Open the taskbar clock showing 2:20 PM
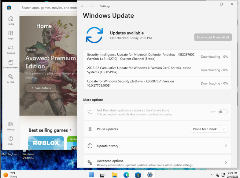The width and height of the screenshot is (240, 178). tap(232, 175)
